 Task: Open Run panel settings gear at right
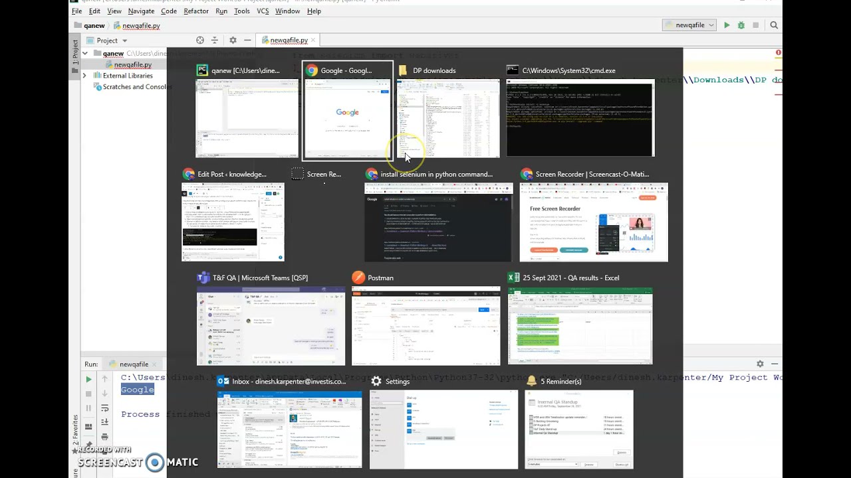[760, 364]
